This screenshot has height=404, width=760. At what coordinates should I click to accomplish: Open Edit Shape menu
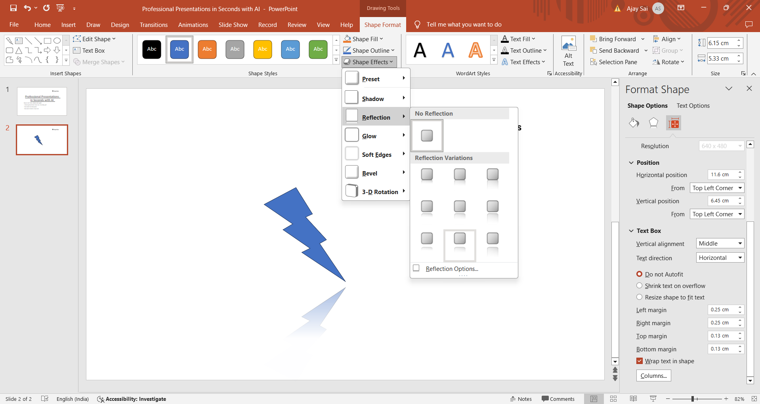94,39
